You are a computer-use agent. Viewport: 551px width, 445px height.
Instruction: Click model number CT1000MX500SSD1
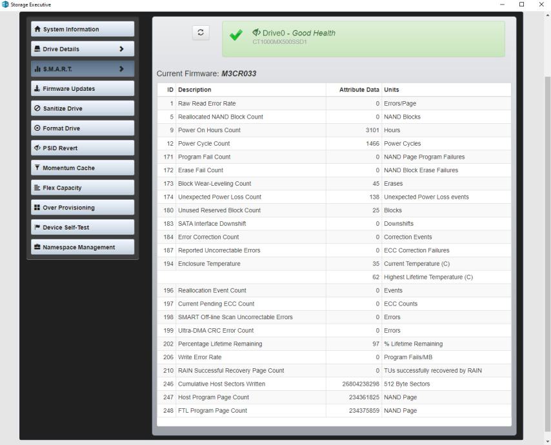[280, 42]
